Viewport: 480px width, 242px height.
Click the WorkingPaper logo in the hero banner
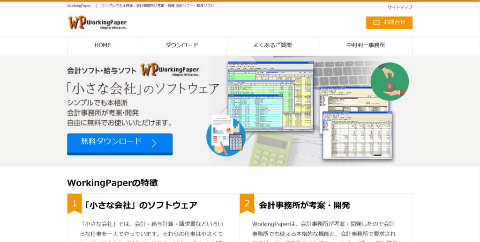tap(170, 70)
